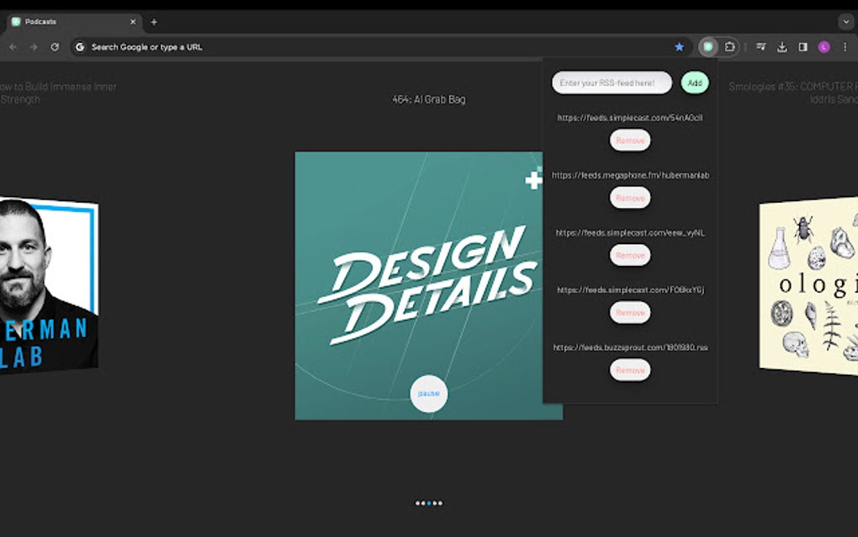Click the Google icon in address bar
This screenshot has height=537, width=858.
click(x=80, y=47)
